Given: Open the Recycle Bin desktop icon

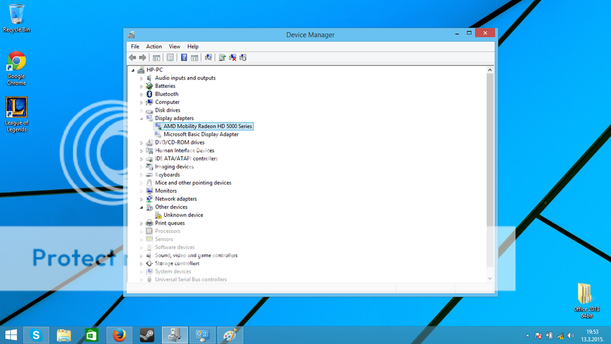Looking at the screenshot, I should pos(16,15).
